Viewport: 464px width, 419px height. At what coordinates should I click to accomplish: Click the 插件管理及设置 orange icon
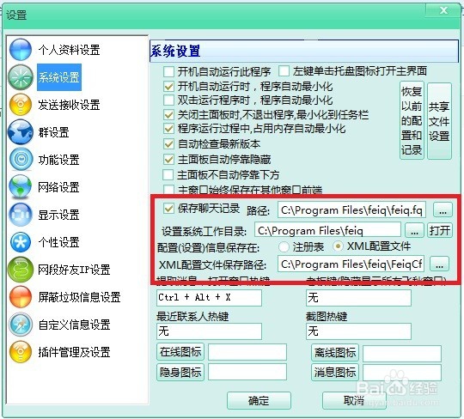20,352
